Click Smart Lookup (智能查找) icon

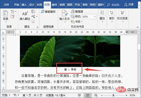[43, 12]
